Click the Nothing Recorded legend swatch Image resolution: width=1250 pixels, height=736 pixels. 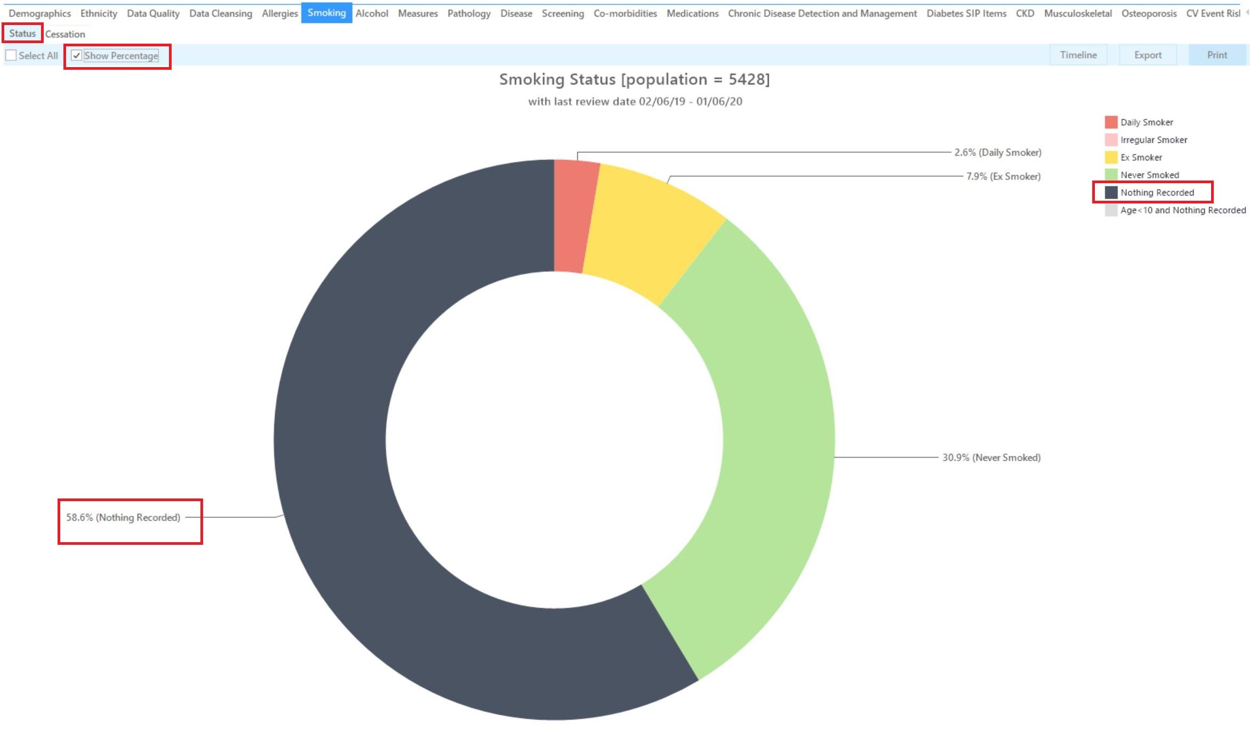click(1111, 192)
